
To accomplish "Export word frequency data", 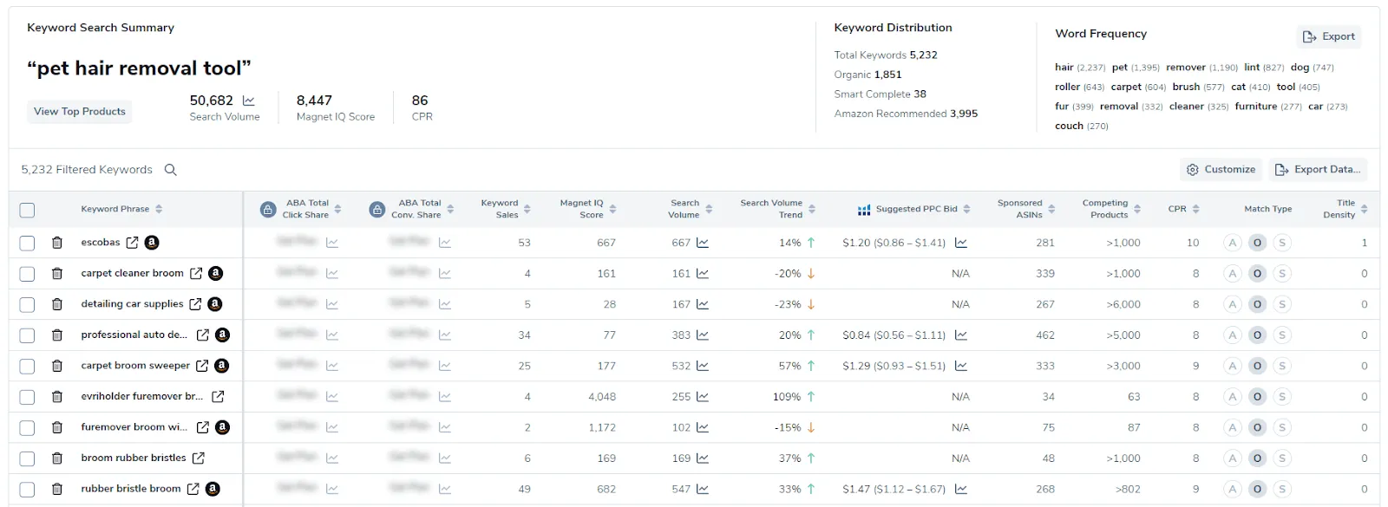I will pos(1329,36).
